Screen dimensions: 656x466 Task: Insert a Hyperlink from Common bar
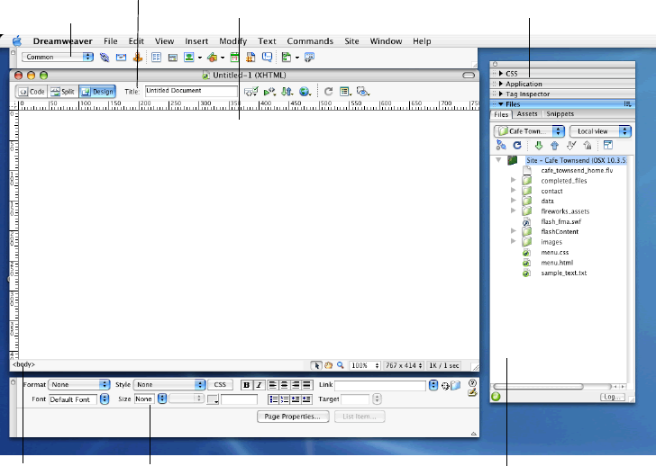tap(105, 58)
